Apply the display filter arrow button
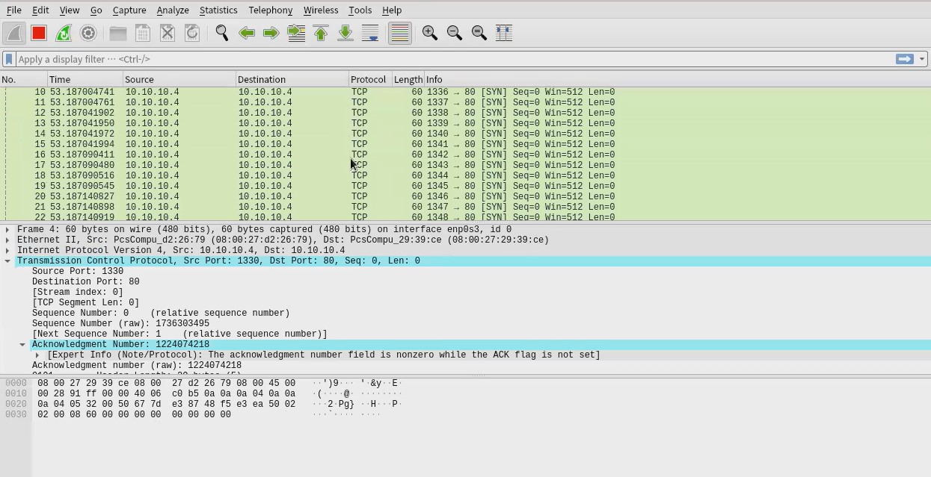The image size is (931, 477). 905,59
